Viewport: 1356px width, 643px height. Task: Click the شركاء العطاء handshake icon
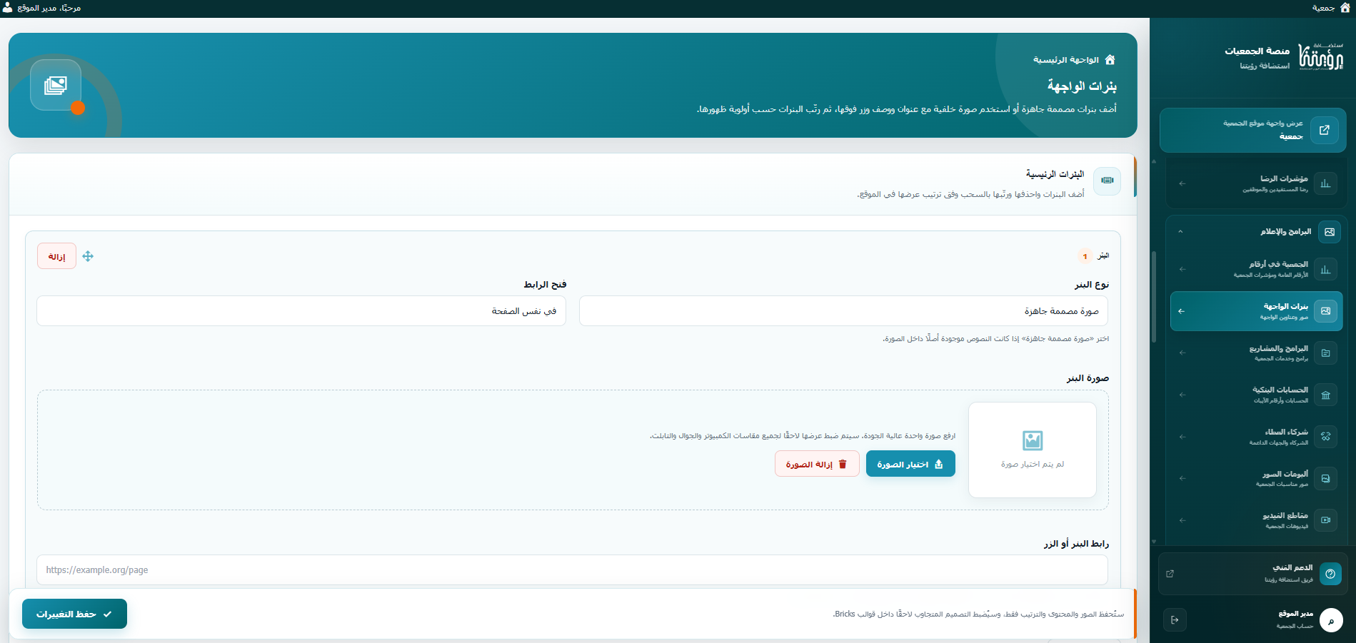pos(1325,437)
